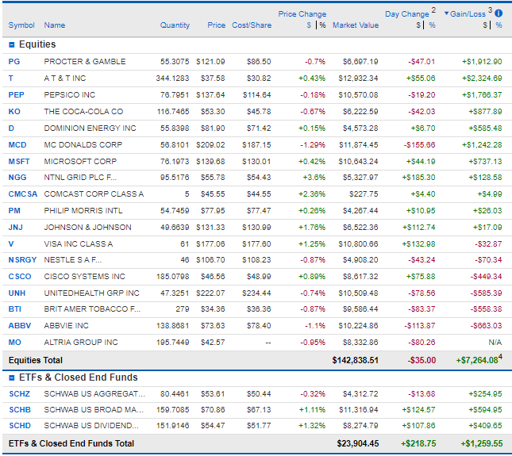
Task: Click ETFs total market value $23,904.45
Action: [358, 444]
